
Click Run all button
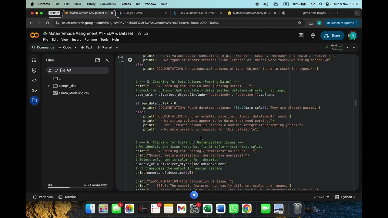pyautogui.click(x=105, y=48)
